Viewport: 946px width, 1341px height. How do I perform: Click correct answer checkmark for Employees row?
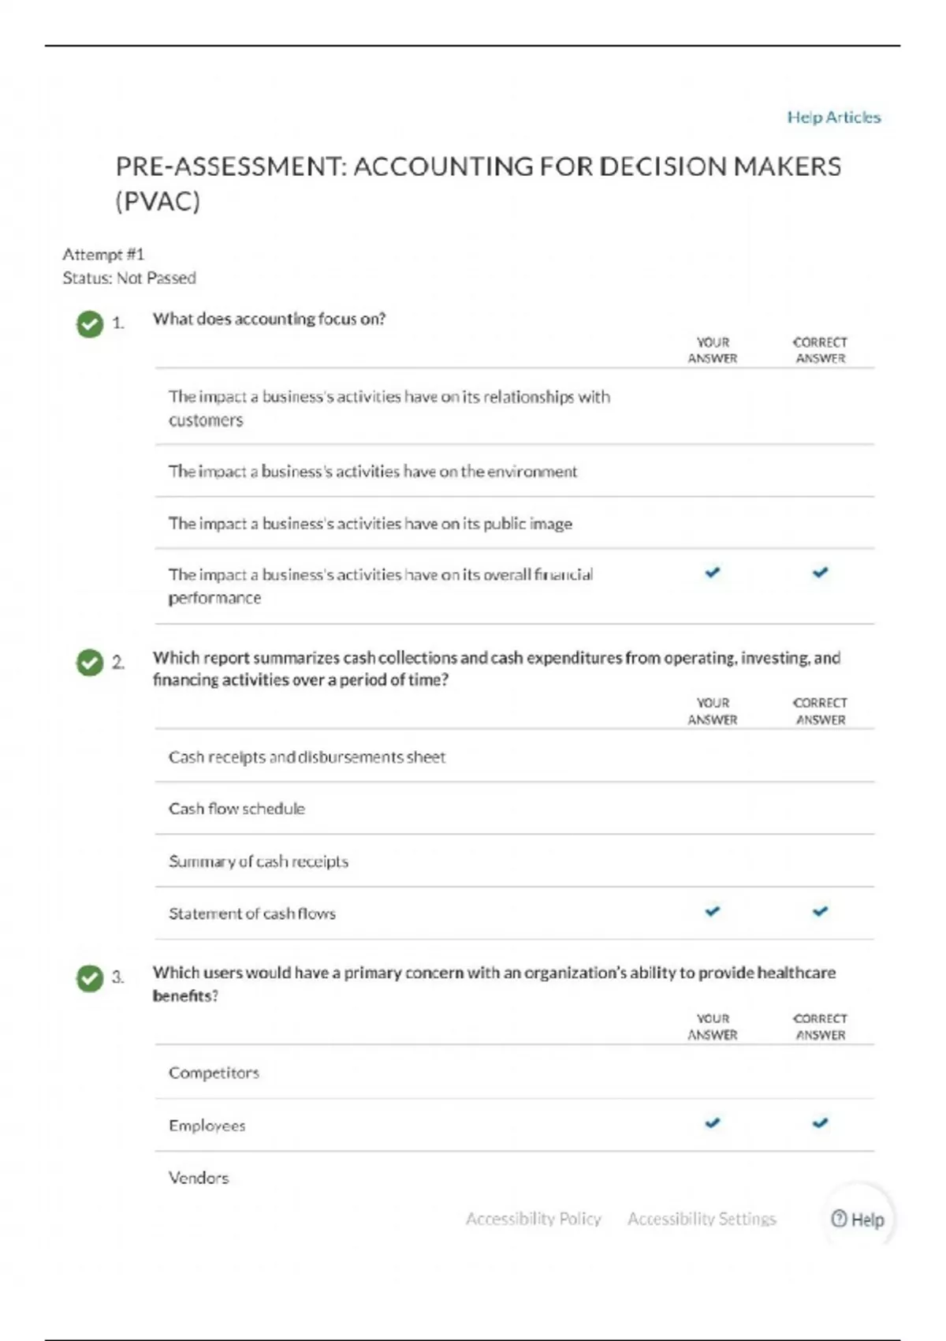tap(821, 1123)
